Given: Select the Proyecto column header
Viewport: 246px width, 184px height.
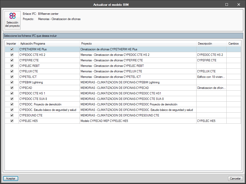Looking at the screenshot, I should pos(138,44).
